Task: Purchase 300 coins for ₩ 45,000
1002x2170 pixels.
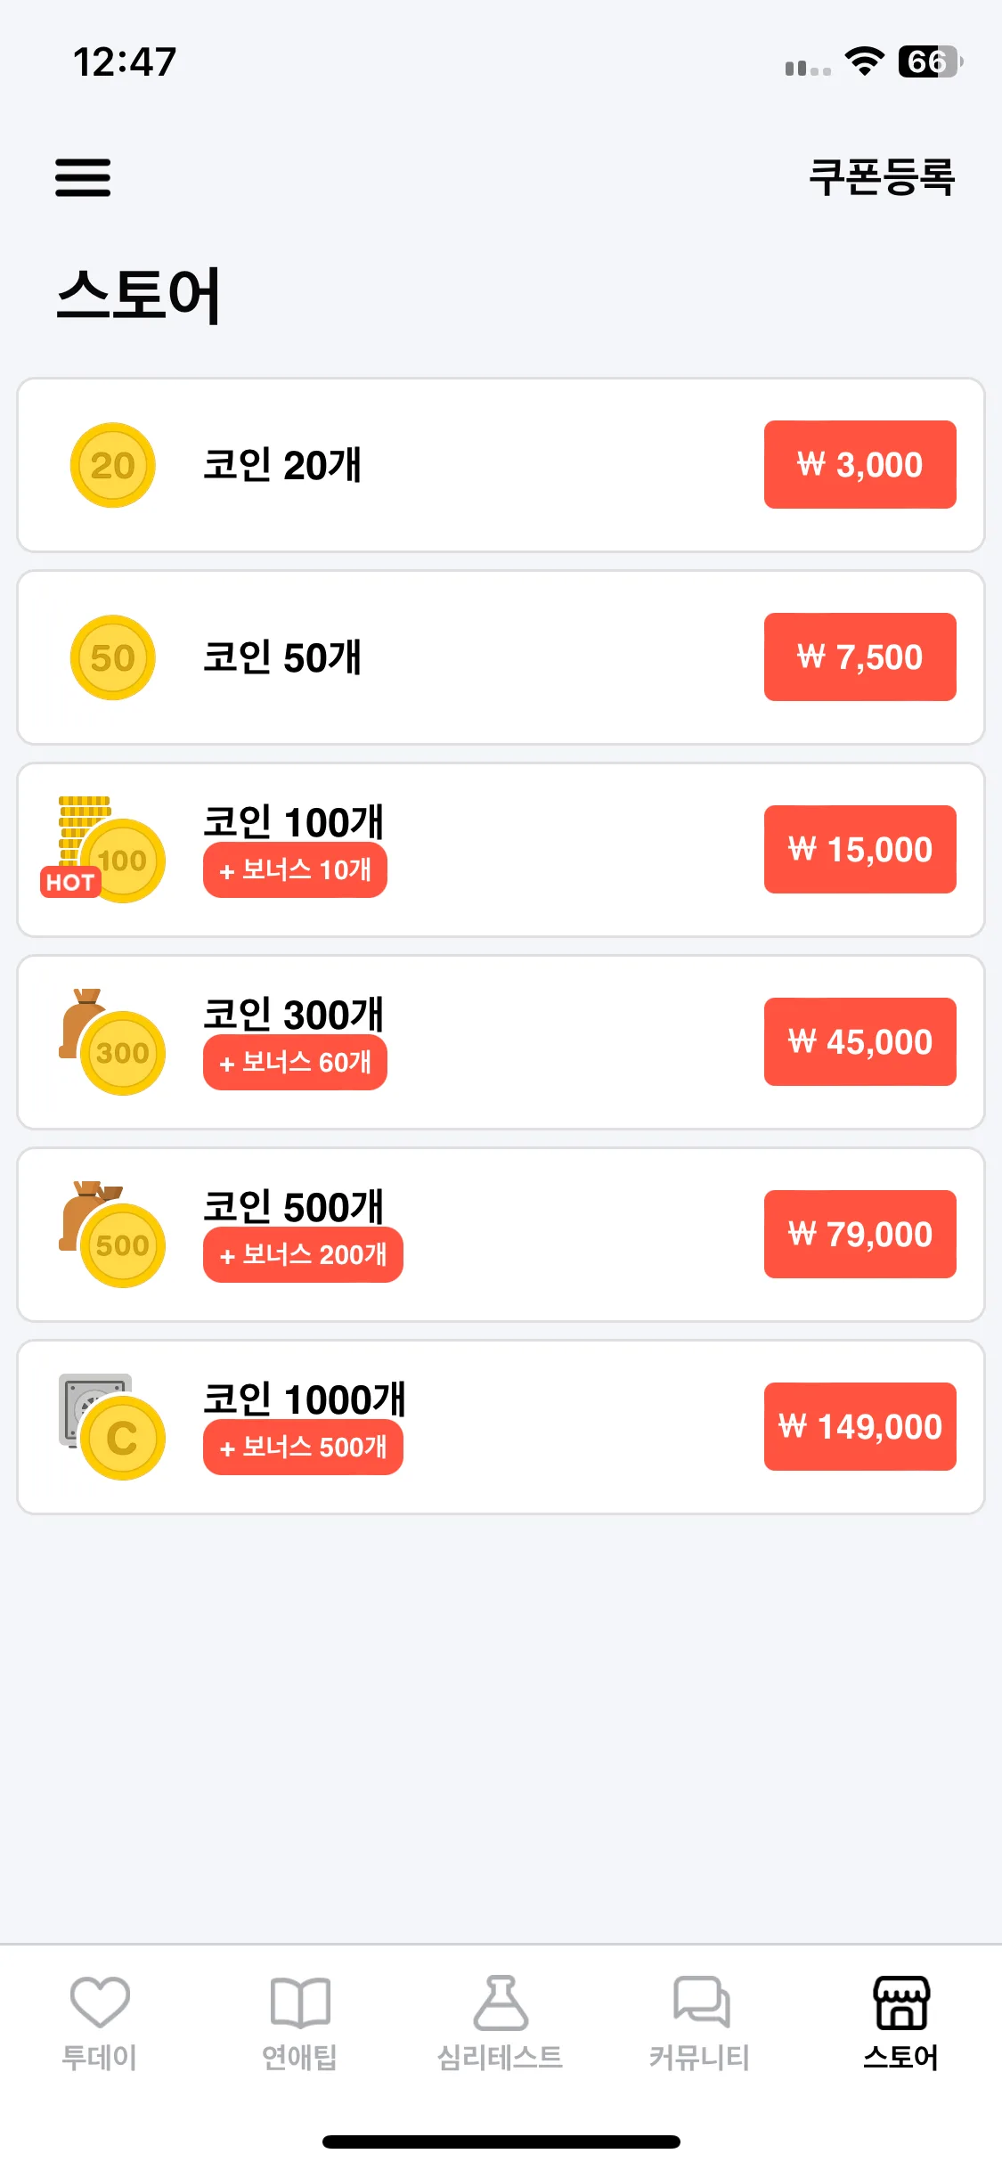Action: 859,1042
